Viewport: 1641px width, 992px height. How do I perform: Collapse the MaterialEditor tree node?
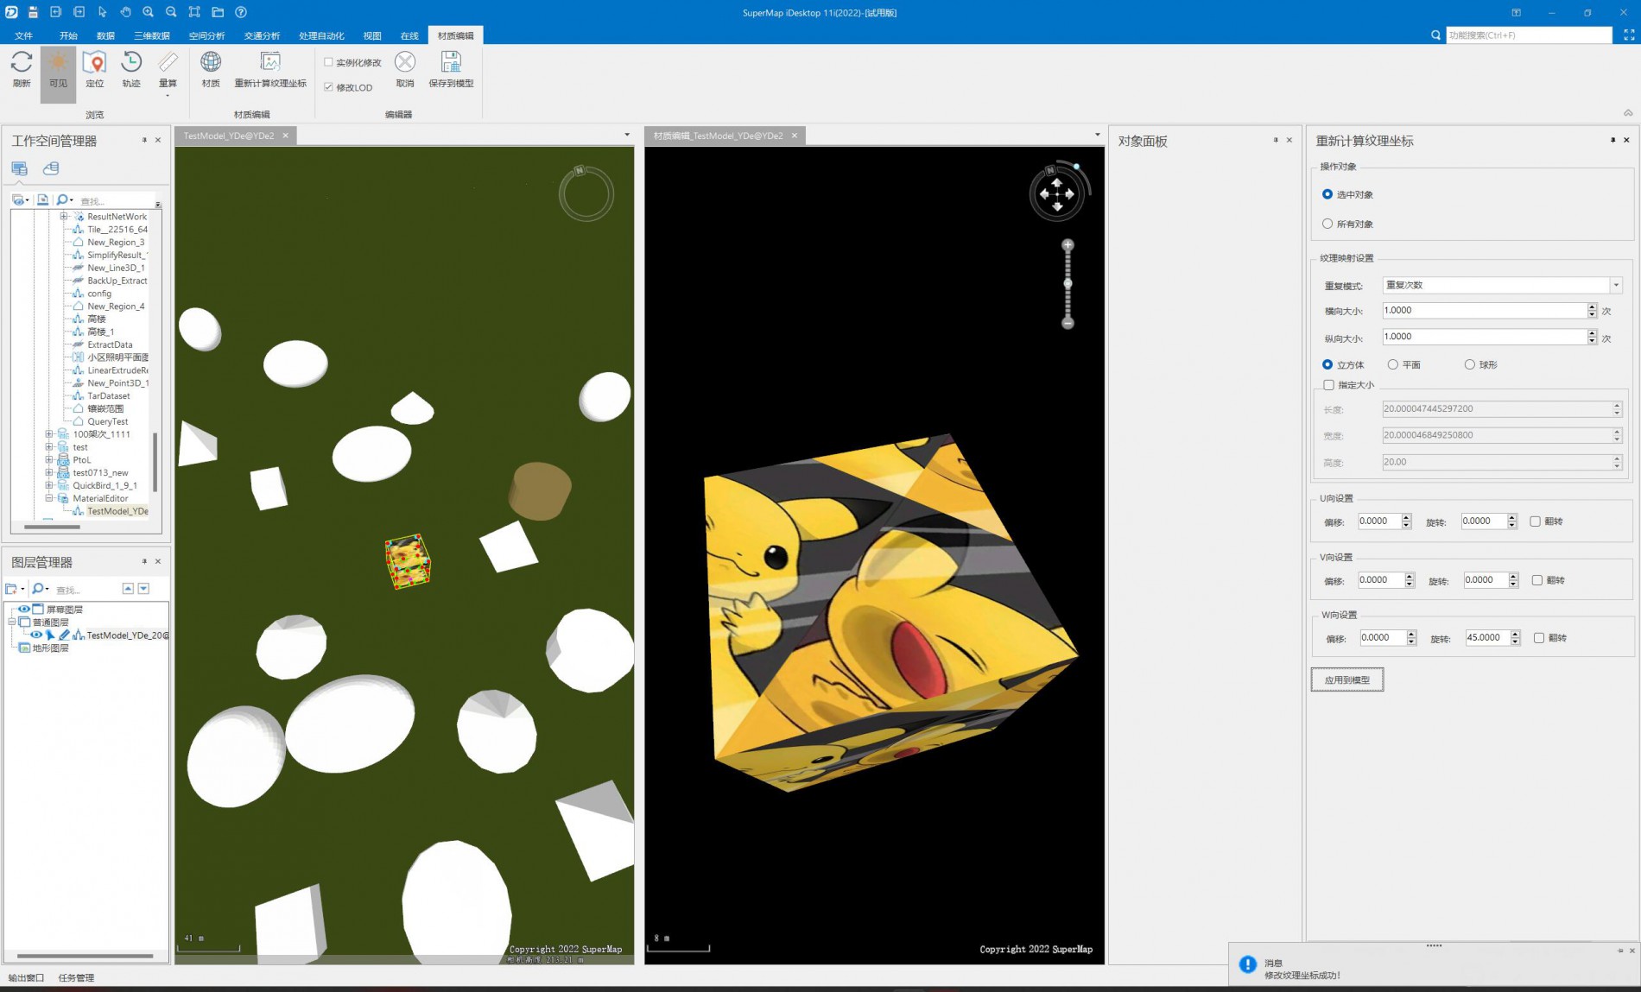point(49,498)
